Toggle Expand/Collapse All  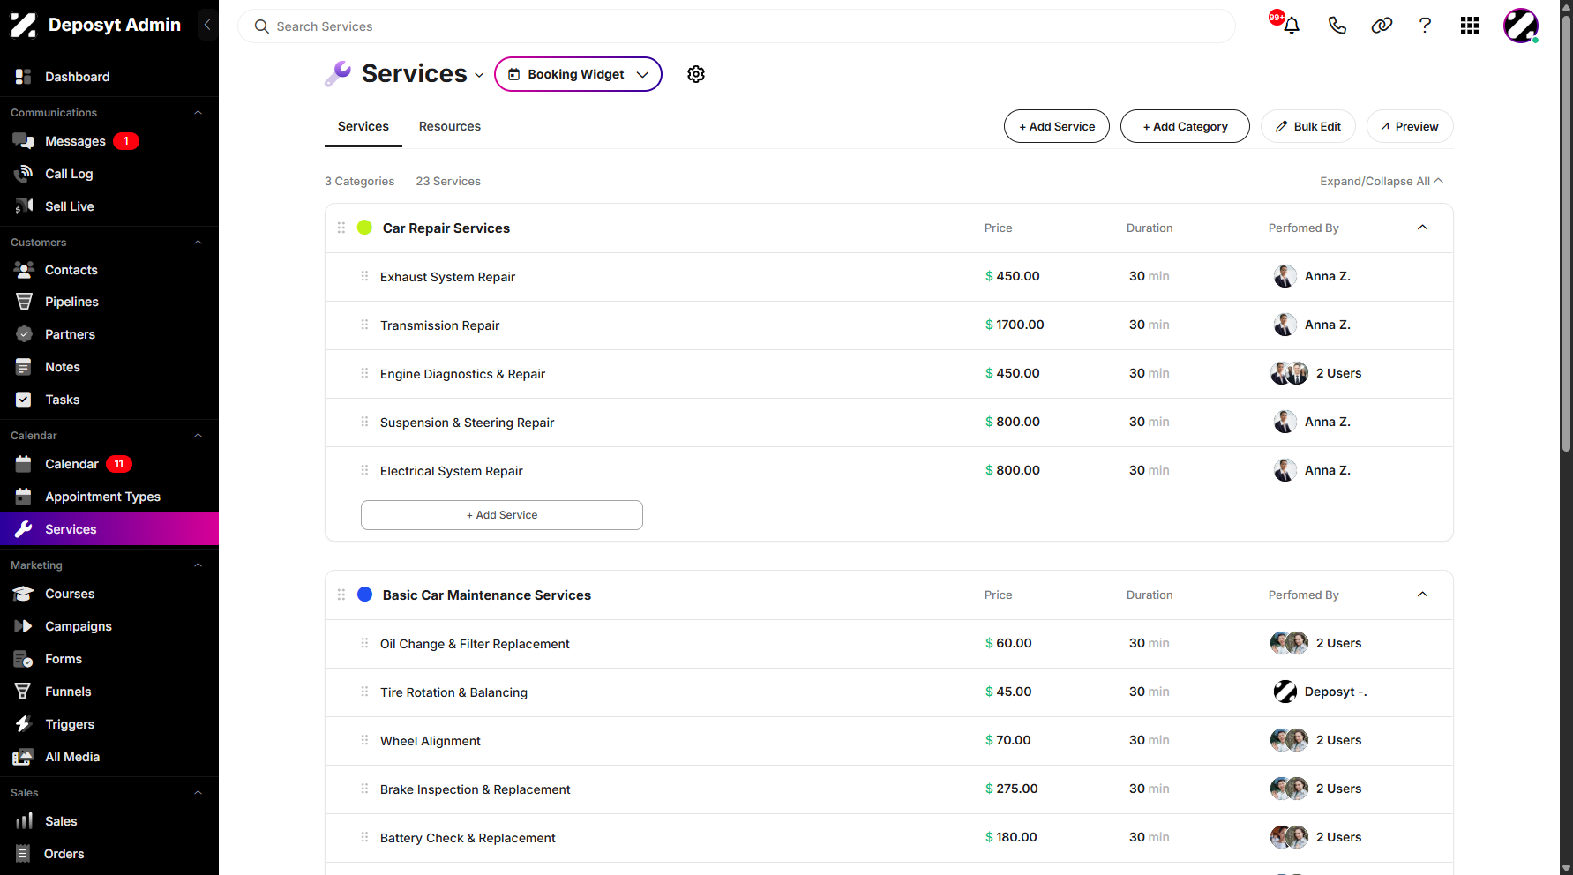pos(1382,181)
